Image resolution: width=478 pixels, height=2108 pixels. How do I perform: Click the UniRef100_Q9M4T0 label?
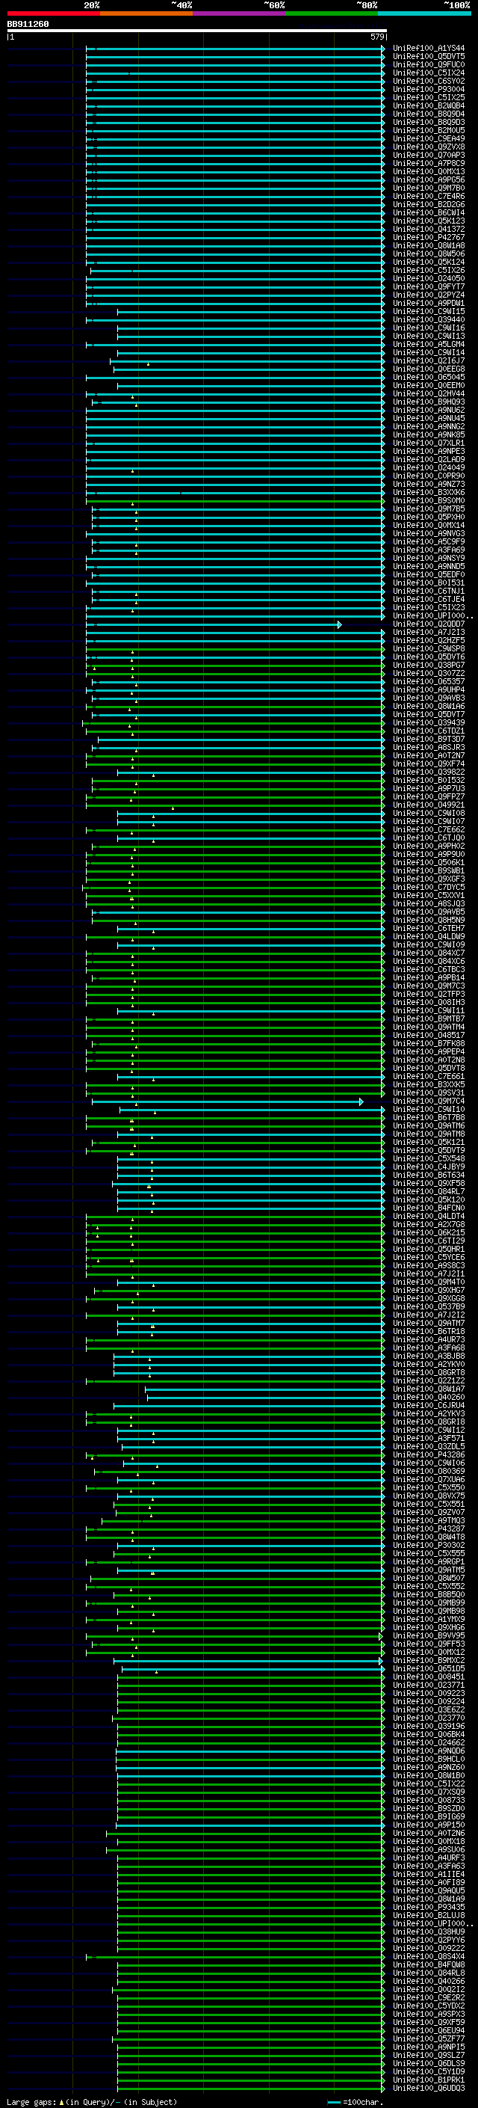click(x=428, y=1283)
